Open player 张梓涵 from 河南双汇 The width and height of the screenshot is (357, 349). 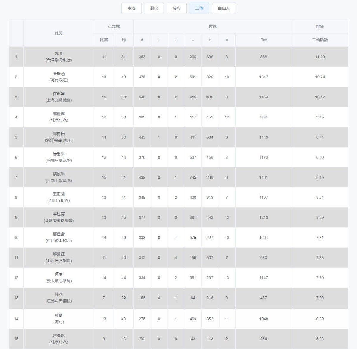coord(59,77)
